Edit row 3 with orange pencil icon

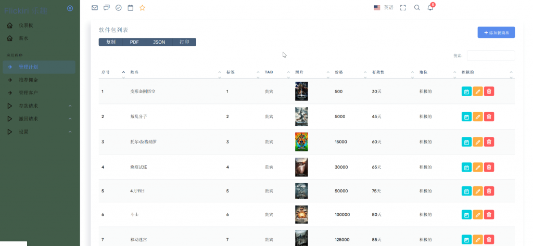click(x=478, y=142)
